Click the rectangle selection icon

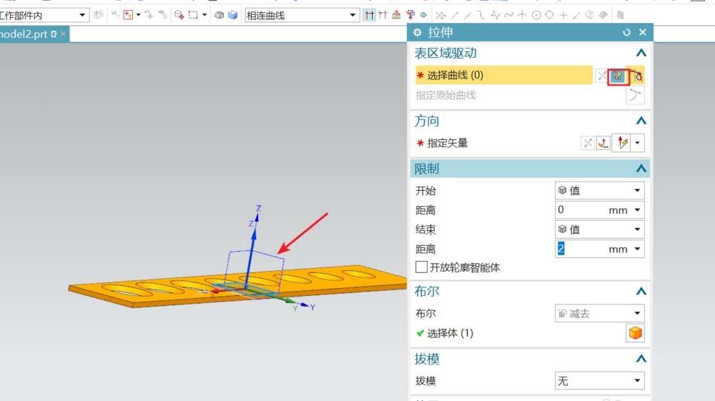(193, 15)
